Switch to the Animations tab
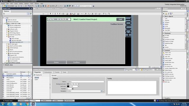The image size is (189, 106). 48,72
